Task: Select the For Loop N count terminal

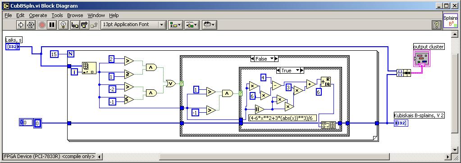Action: 71,54
